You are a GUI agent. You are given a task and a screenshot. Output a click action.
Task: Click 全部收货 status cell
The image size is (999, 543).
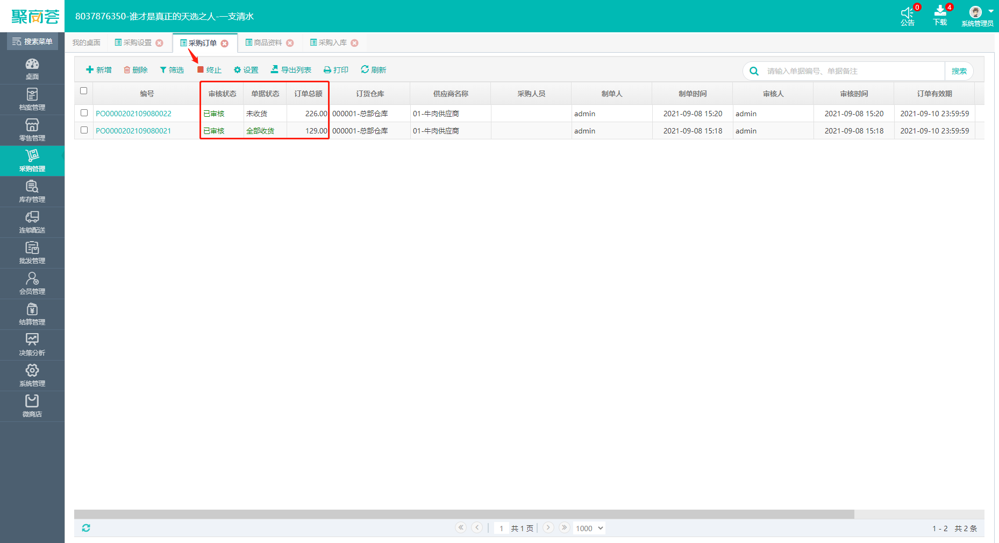pos(265,131)
